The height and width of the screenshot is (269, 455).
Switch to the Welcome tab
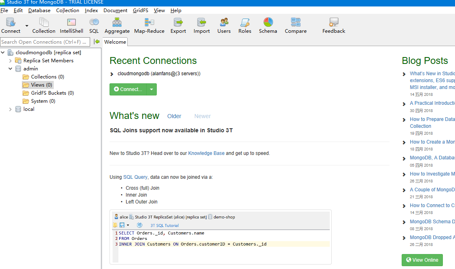(115, 42)
